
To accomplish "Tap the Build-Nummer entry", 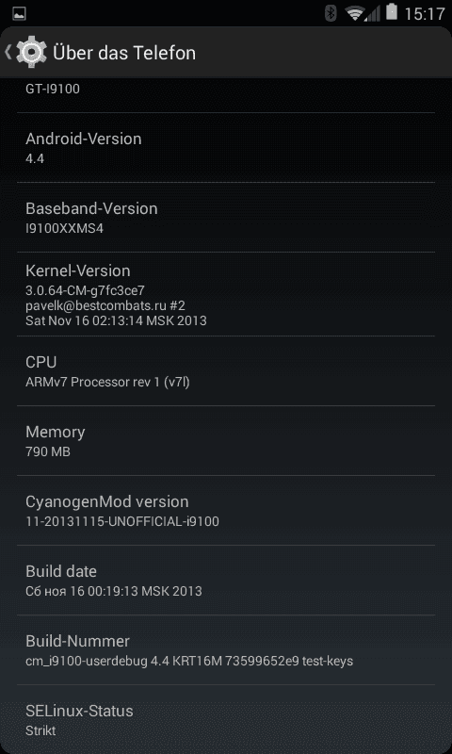I will [x=226, y=649].
